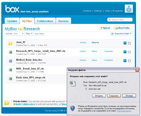
Task: Click the security shield icon in dialog
Action: click(x=72, y=108)
